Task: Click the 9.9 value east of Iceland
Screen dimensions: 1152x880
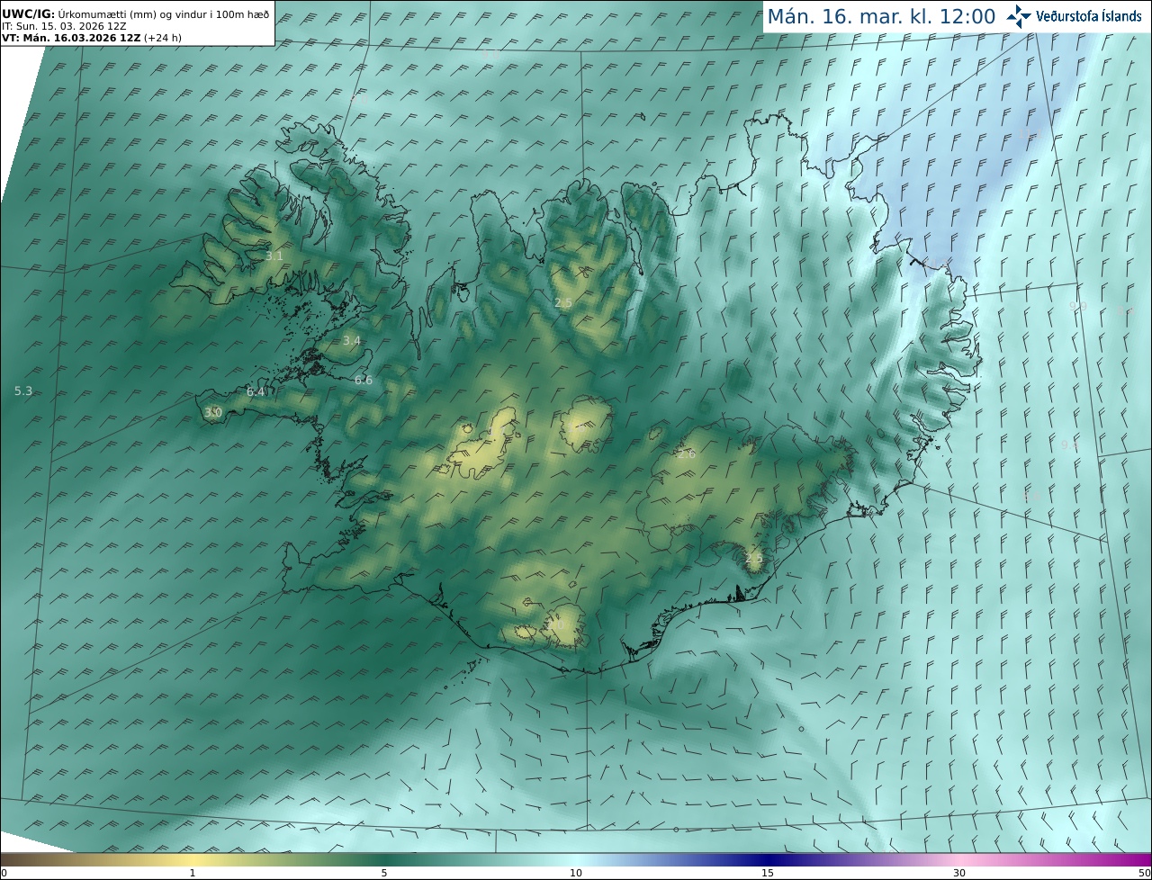Action: click(x=1077, y=307)
